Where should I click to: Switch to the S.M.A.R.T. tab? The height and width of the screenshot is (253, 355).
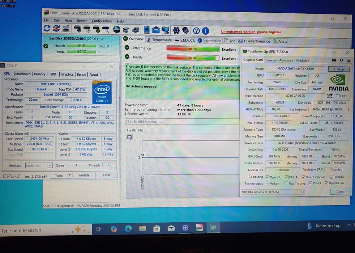pyautogui.click(x=185, y=40)
